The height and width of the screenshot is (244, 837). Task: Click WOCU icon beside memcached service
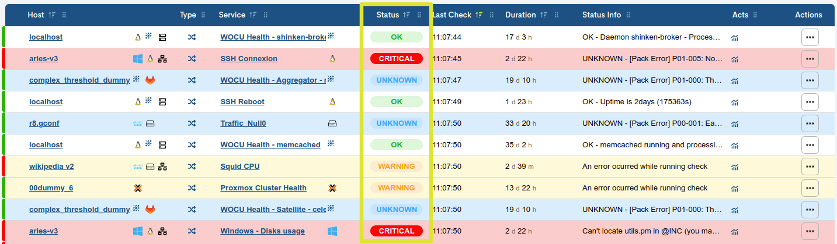[331, 143]
